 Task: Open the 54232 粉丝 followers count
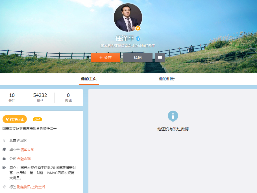pyautogui.click(x=40, y=98)
